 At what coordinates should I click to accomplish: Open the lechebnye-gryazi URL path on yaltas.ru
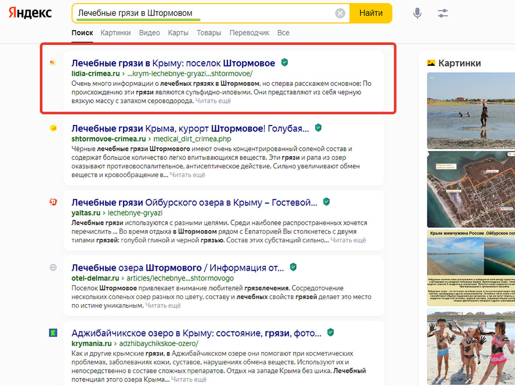pyautogui.click(x=135, y=213)
